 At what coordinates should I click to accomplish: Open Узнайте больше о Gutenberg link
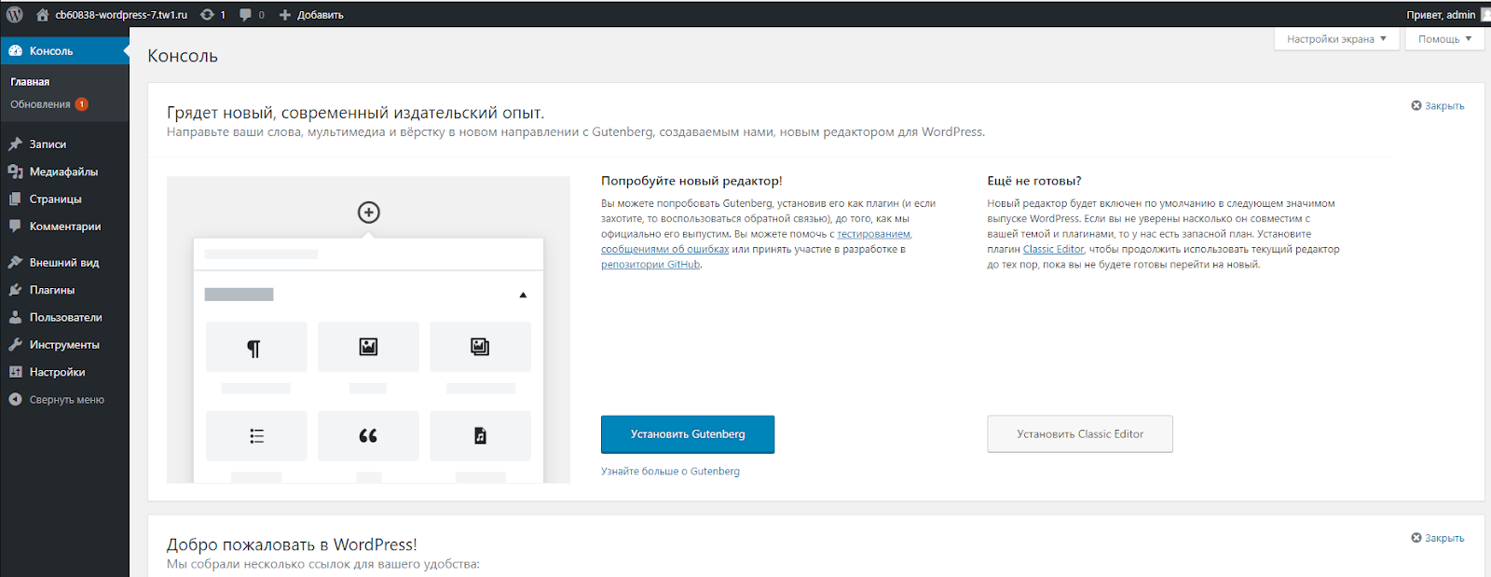[x=670, y=472]
